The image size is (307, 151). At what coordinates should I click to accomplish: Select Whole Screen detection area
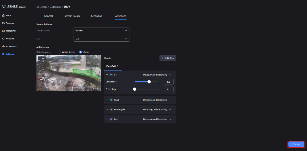click(x=59, y=52)
